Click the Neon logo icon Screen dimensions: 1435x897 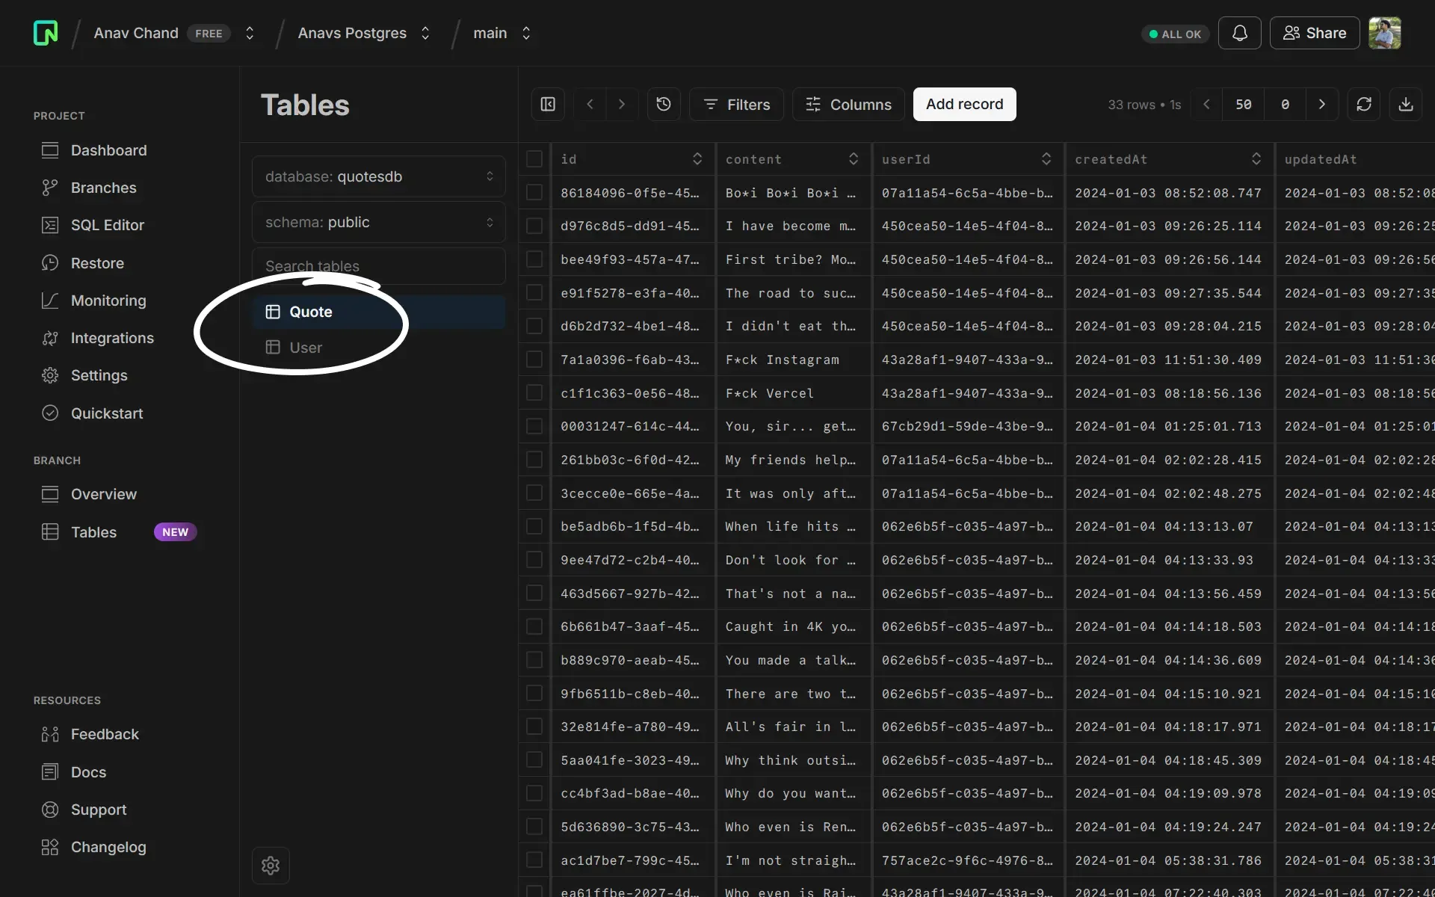[x=46, y=33]
